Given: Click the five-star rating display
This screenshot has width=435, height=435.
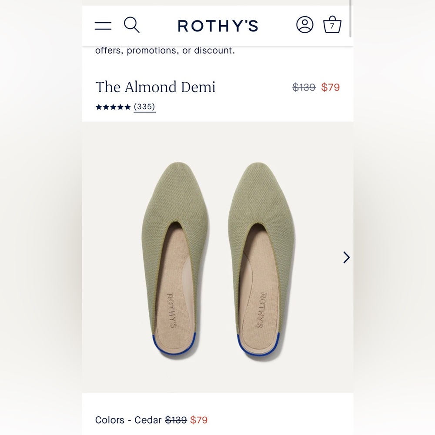Looking at the screenshot, I should pyautogui.click(x=113, y=106).
